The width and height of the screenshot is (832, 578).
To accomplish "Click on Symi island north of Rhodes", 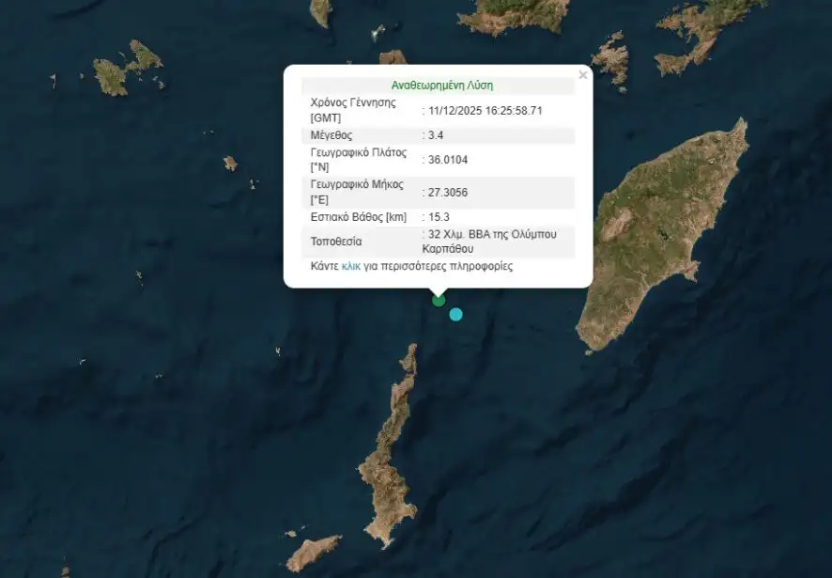I will [x=611, y=57].
